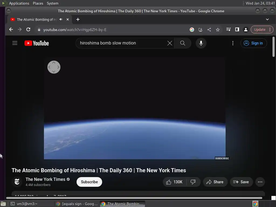Screen dimensions: 276x207
Task: Share the video
Action: [215, 182]
